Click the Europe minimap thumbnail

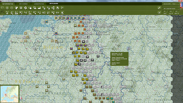click(x=9, y=94)
